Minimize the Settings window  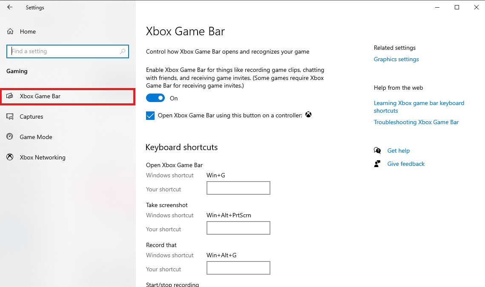pos(437,7)
